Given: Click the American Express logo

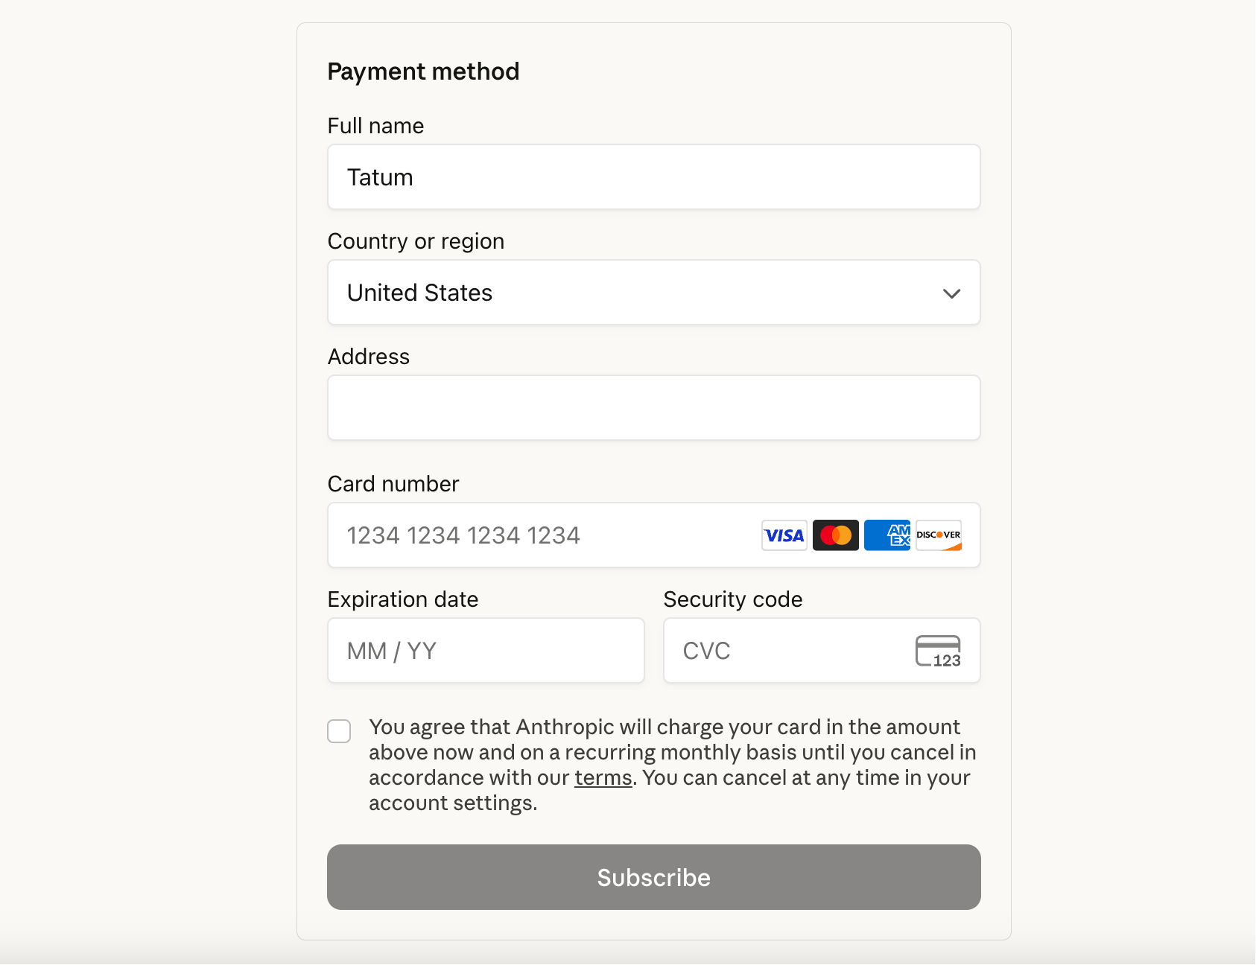Looking at the screenshot, I should (887, 535).
